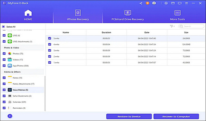Switch to the HOME tab

[x=28, y=15]
